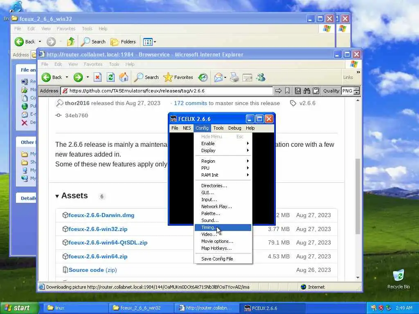Stop page loading in Internet Explorer
419x314 pixels.
pos(97,77)
